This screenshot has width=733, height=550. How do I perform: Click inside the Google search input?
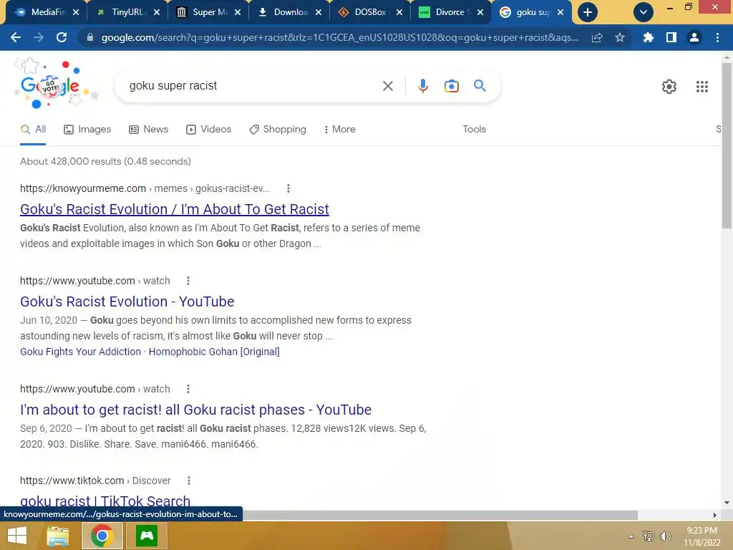253,86
